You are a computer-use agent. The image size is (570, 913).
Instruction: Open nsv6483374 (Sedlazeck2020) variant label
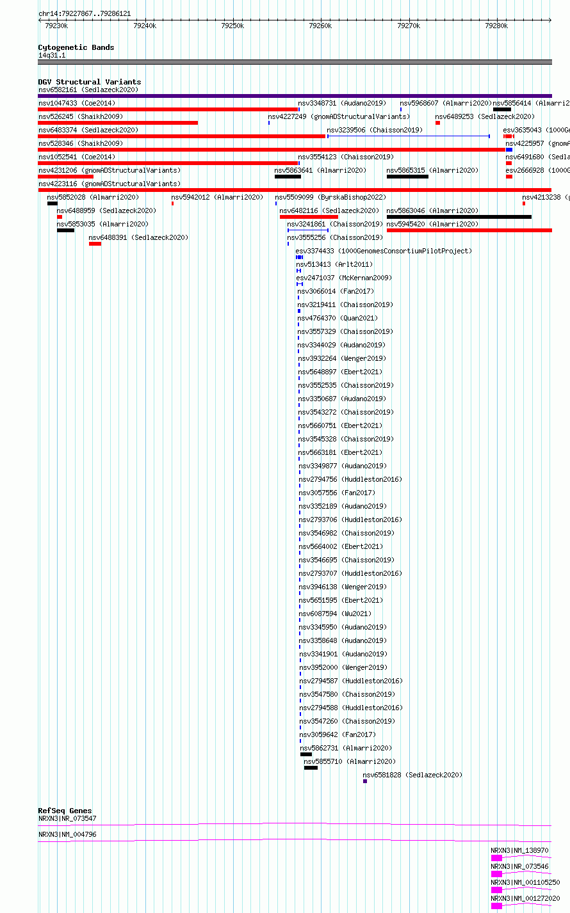coord(88,131)
